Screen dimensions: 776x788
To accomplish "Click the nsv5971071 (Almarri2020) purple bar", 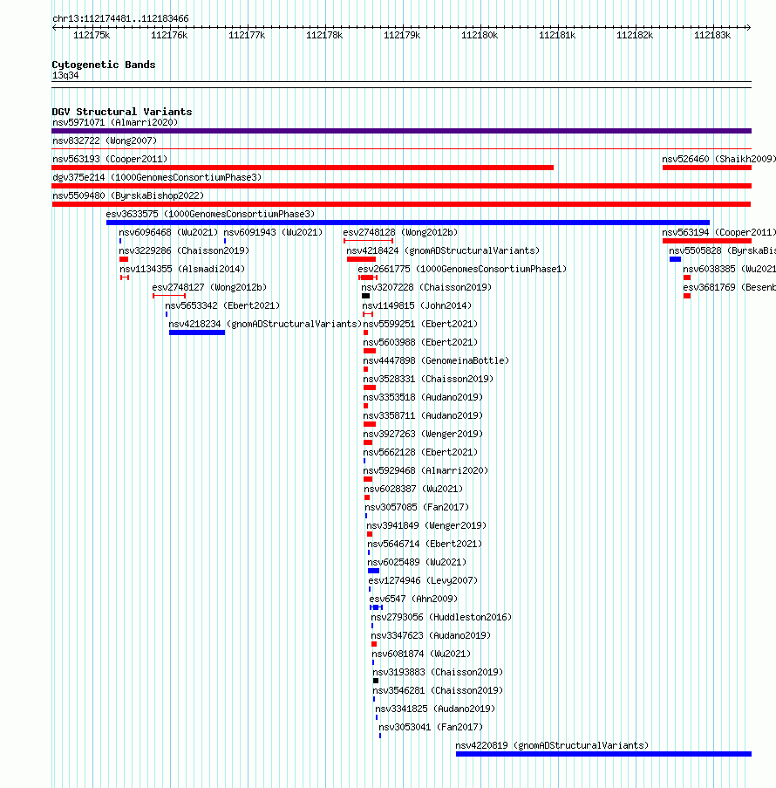I will pos(401,131).
